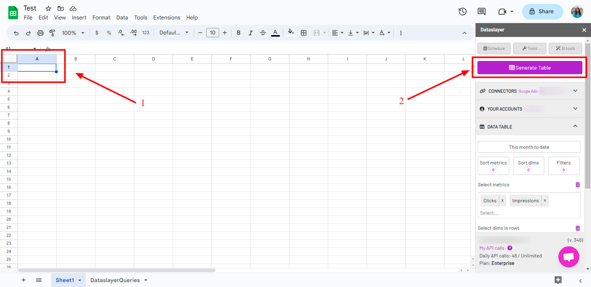Open the Format menu
The image size is (591, 287).
pyautogui.click(x=101, y=17)
